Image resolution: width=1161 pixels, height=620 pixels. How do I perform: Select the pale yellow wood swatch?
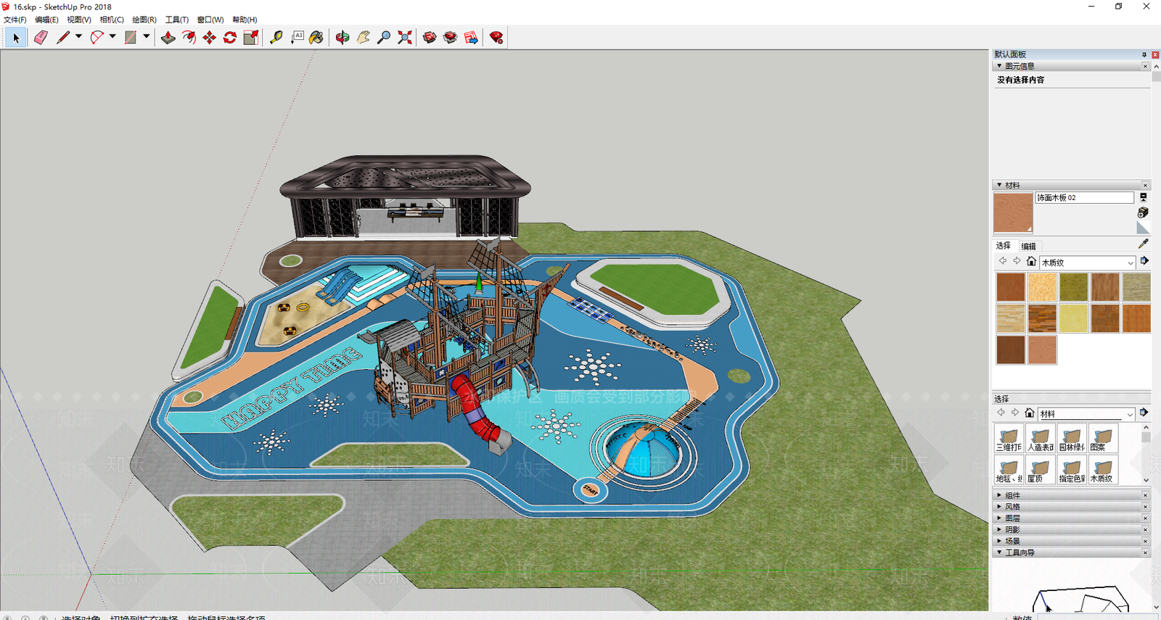pos(1074,318)
